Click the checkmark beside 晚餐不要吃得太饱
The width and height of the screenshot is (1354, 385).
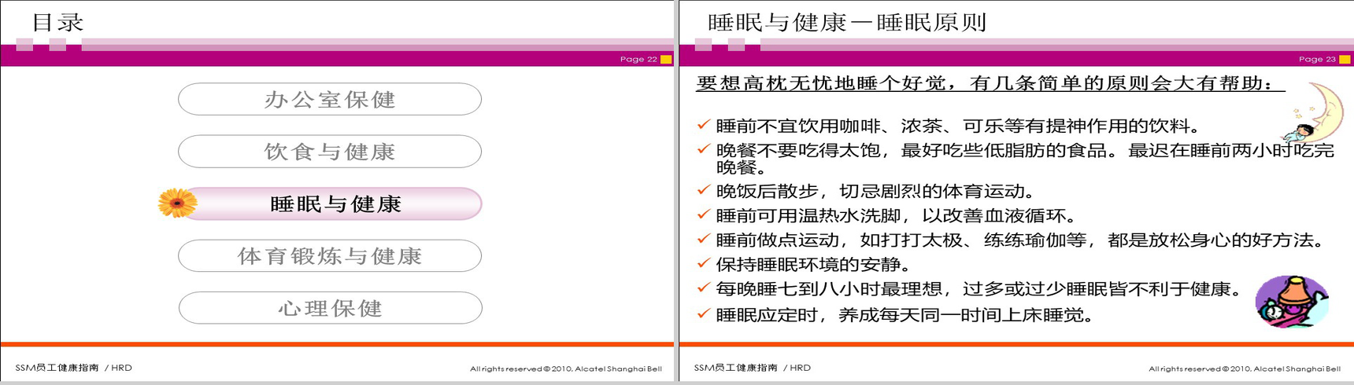(x=704, y=148)
